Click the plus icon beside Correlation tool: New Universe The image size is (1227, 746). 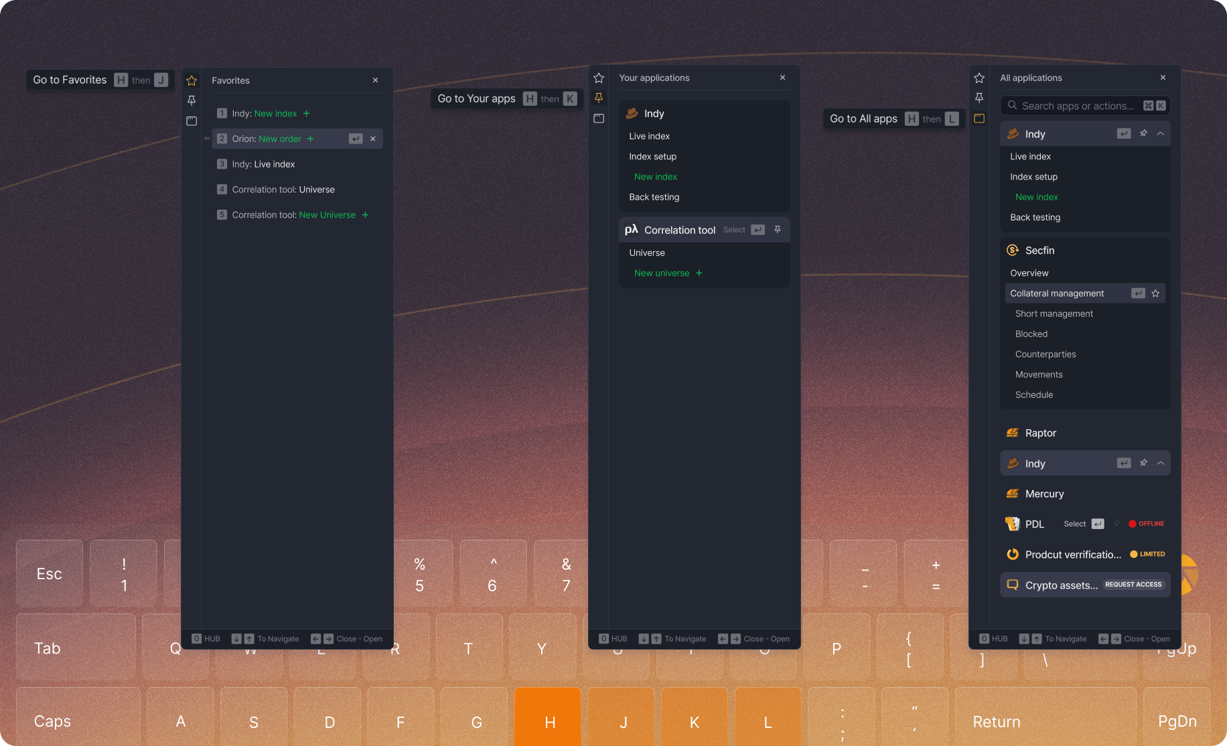coord(365,215)
